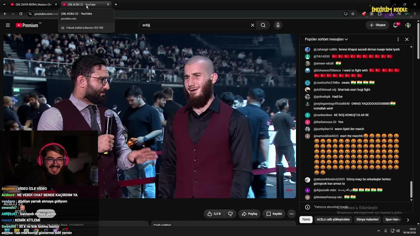View site information for youtube.com
Image resolution: width=420 pixels, height=236 pixels.
(30, 14)
